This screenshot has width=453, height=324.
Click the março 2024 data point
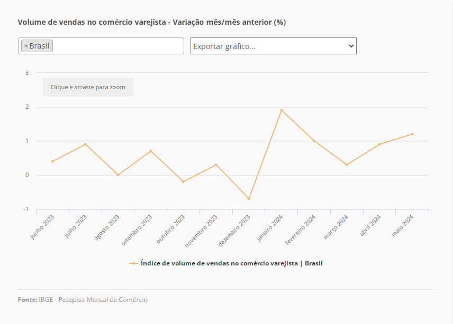coord(347,165)
